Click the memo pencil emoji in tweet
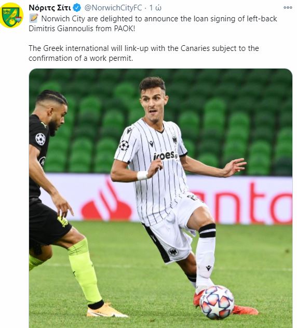 [x=33, y=19]
